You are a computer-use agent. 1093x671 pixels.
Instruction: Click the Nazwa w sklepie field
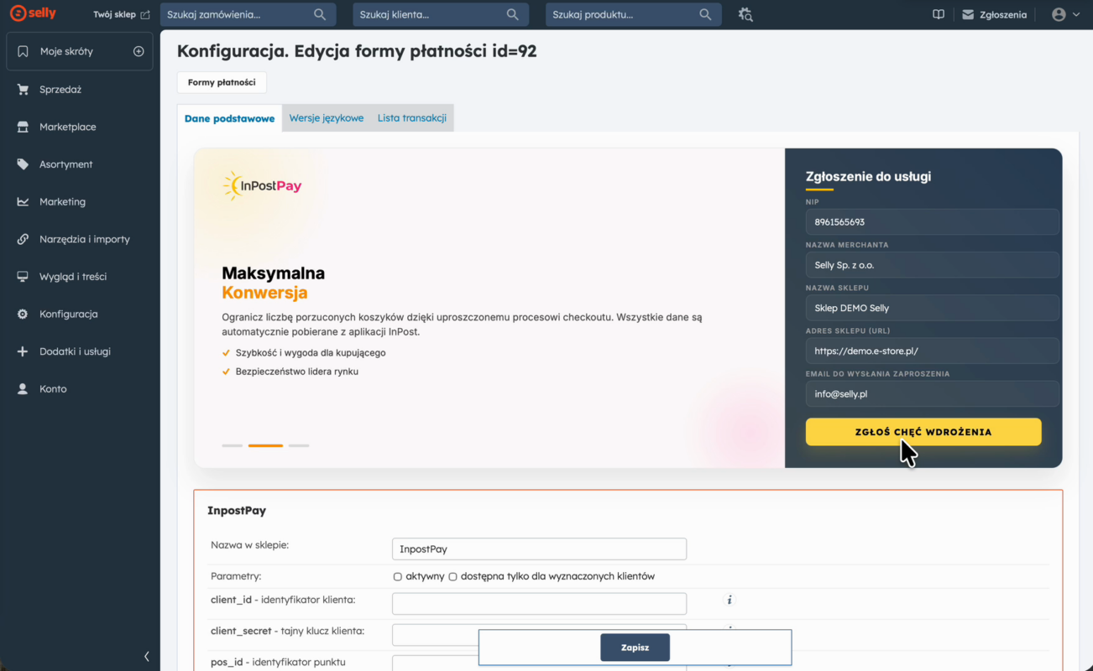(539, 549)
